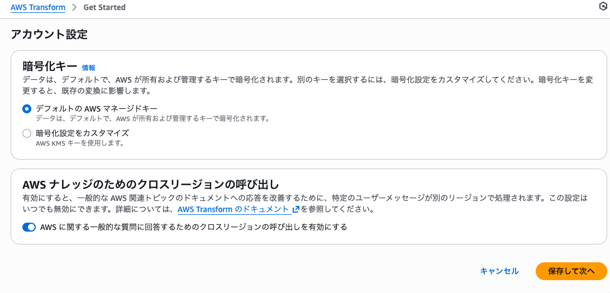Click AWS ナレッジのためのクロスリージョンの呼び出し heading

pyautogui.click(x=151, y=184)
